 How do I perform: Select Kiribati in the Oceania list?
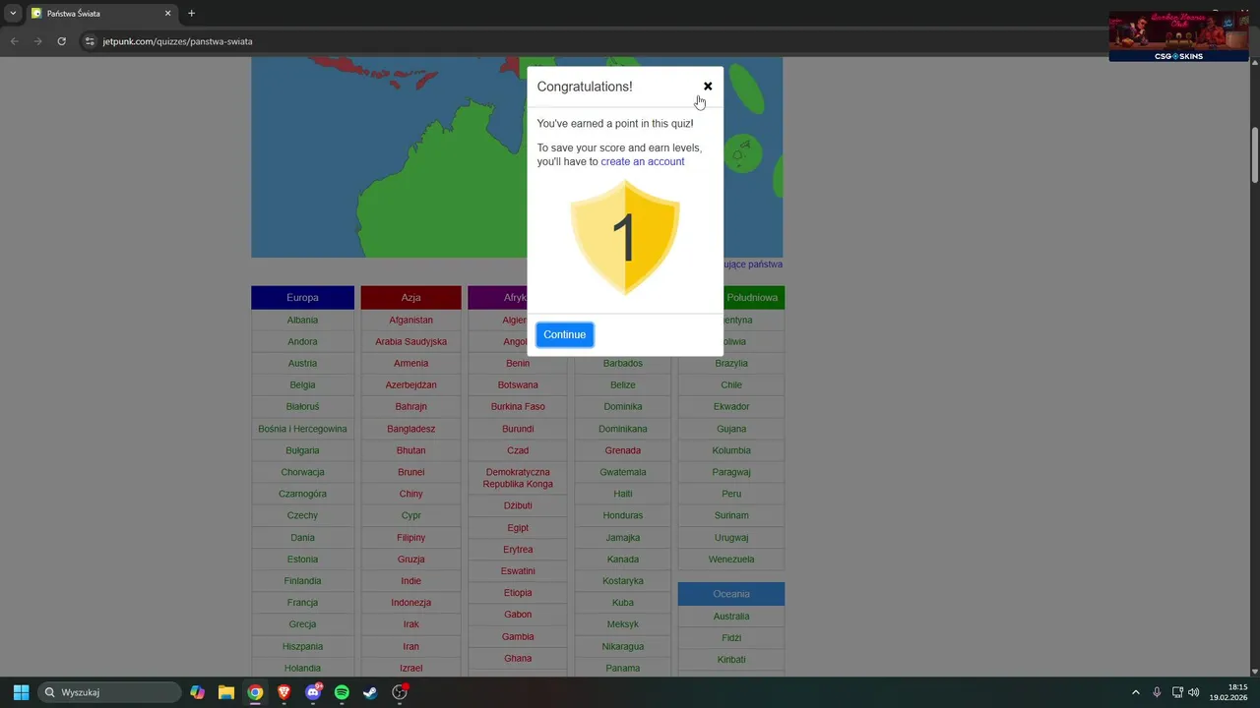point(731,660)
